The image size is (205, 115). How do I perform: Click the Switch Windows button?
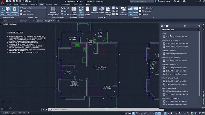123,11
